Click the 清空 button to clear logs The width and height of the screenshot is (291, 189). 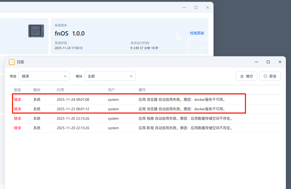point(247,76)
